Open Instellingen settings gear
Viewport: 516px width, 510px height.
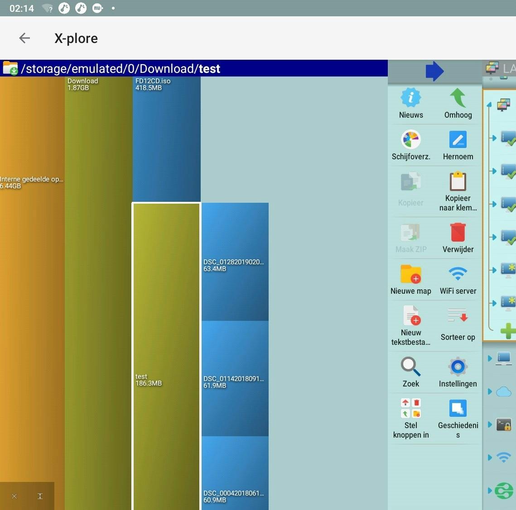[x=458, y=372]
